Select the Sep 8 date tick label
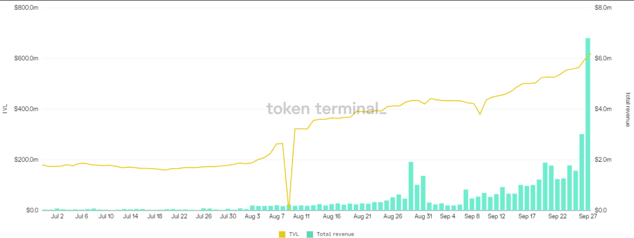634x238 pixels. click(x=472, y=216)
